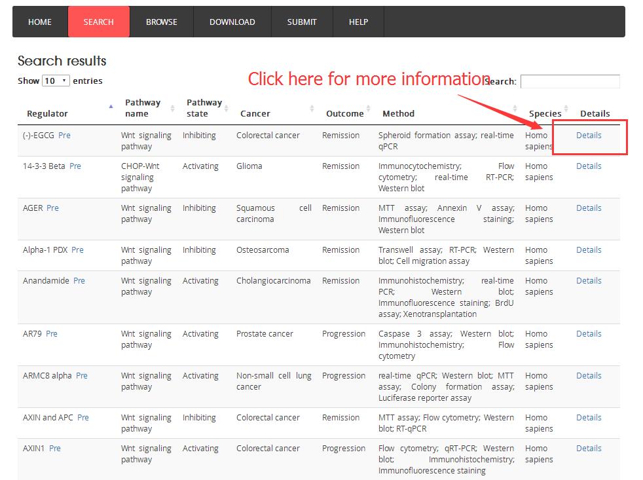Click sort arrows next to Pathway name
Screen dimensions: 643x480
(x=172, y=108)
